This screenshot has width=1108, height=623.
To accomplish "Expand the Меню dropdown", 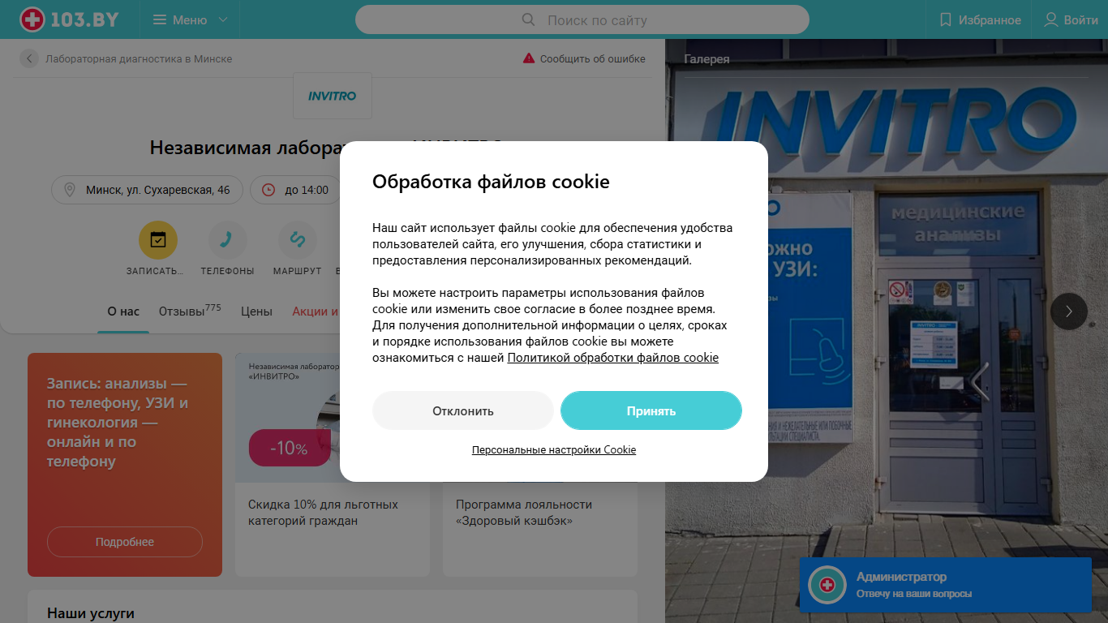I will 191,19.
